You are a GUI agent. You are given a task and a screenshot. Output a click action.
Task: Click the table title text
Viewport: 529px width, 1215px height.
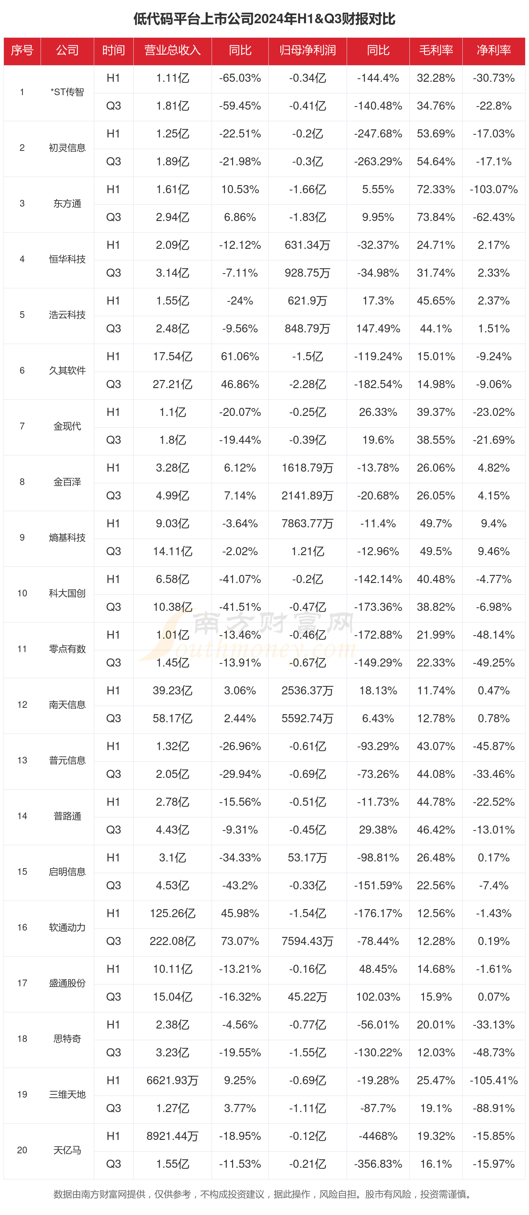pyautogui.click(x=264, y=19)
